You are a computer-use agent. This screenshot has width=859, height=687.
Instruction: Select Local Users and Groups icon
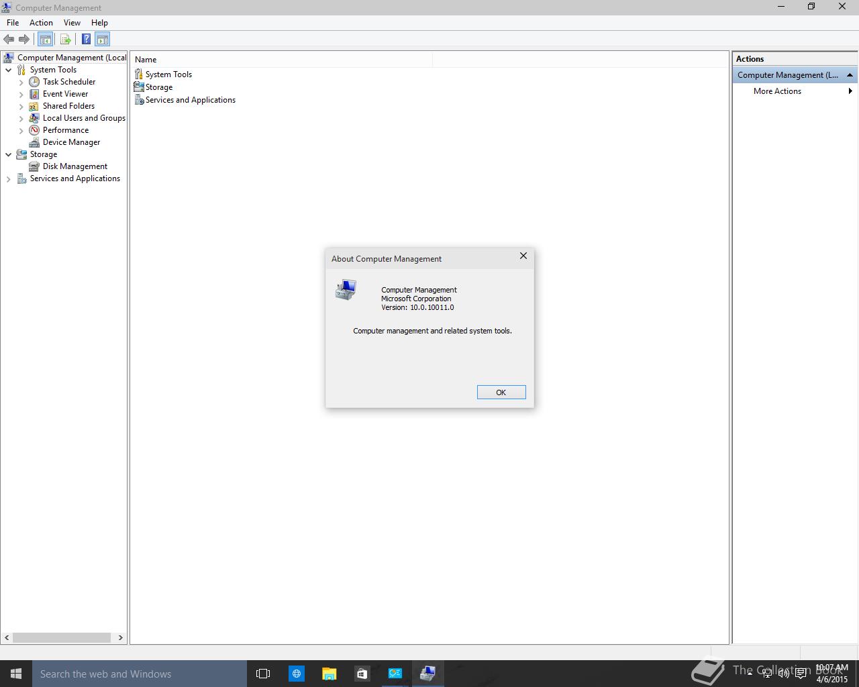coord(34,118)
